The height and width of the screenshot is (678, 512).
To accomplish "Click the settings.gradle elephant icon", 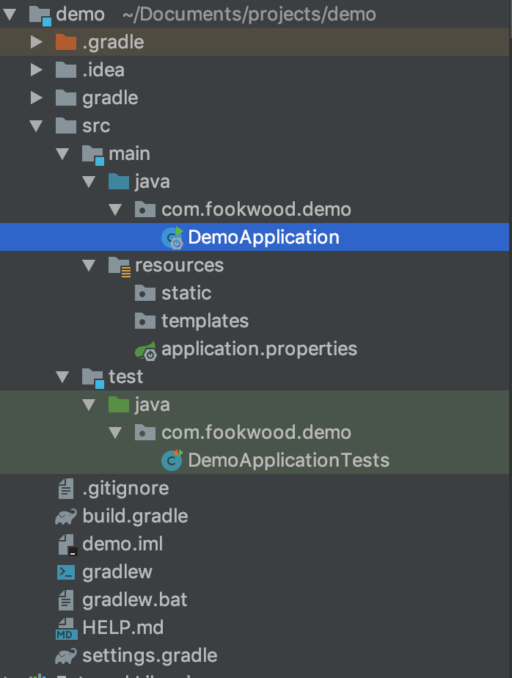I will [x=66, y=655].
